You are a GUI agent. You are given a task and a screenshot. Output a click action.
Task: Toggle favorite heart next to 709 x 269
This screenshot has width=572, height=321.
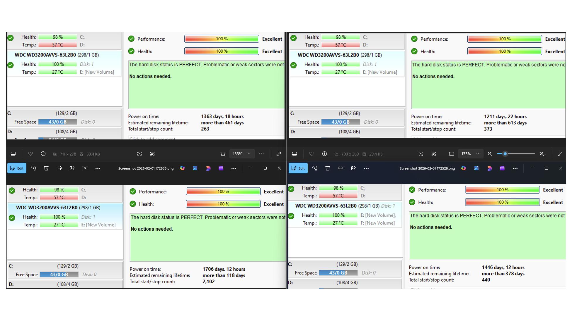(311, 154)
